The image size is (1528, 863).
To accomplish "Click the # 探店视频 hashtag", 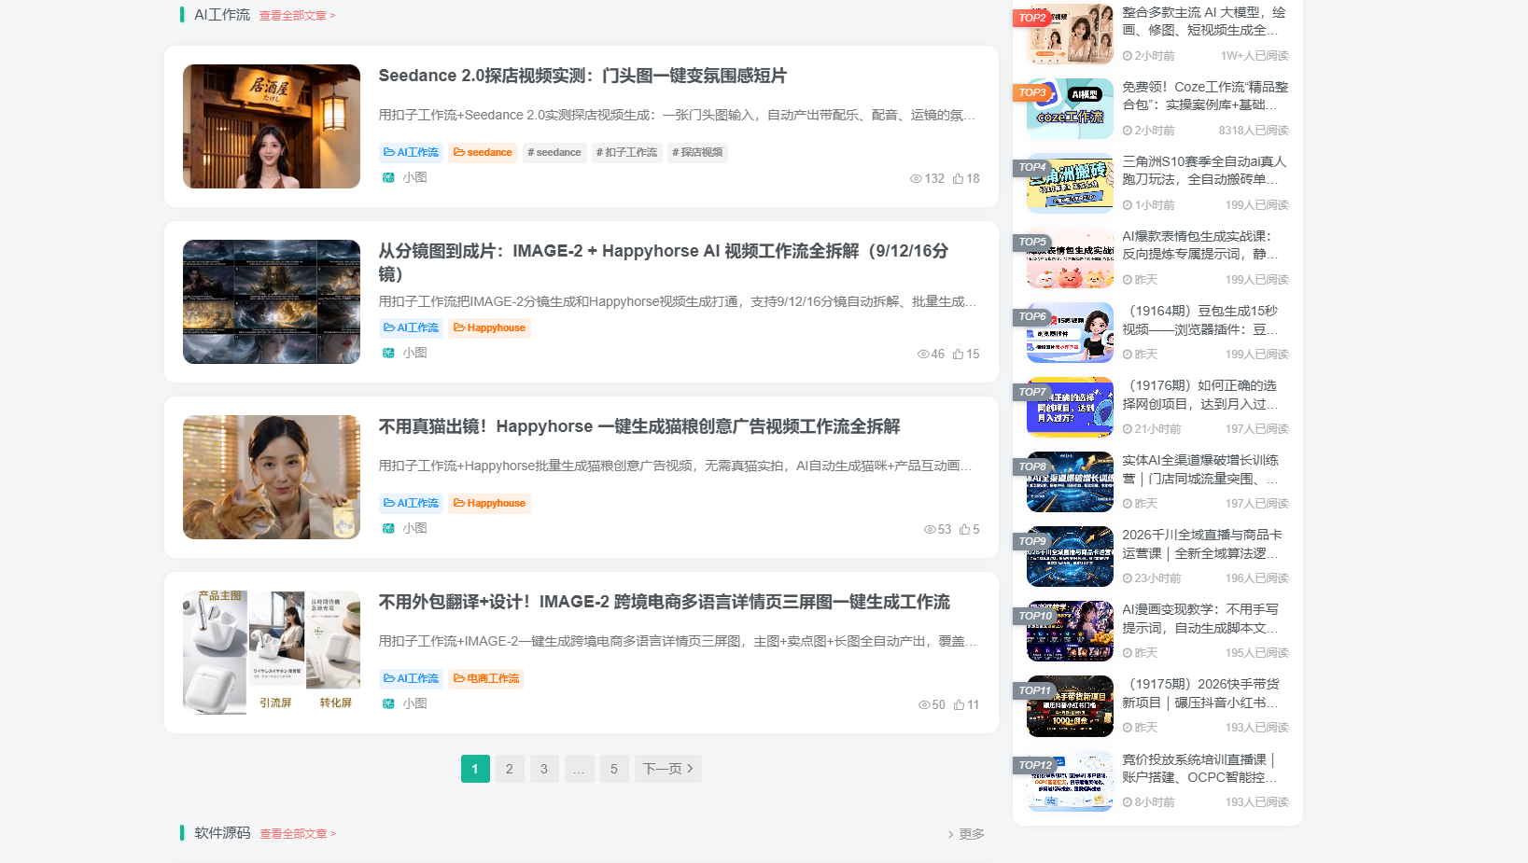I will click(697, 152).
